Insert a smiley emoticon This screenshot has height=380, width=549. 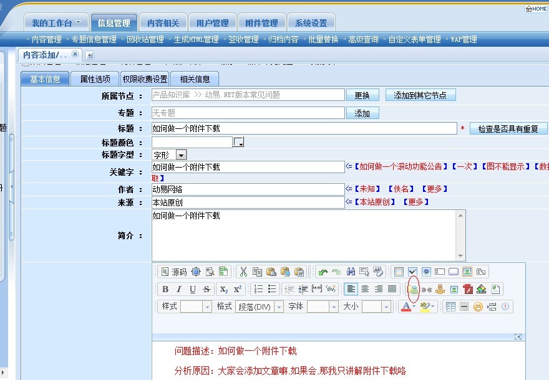pyautogui.click(x=478, y=306)
